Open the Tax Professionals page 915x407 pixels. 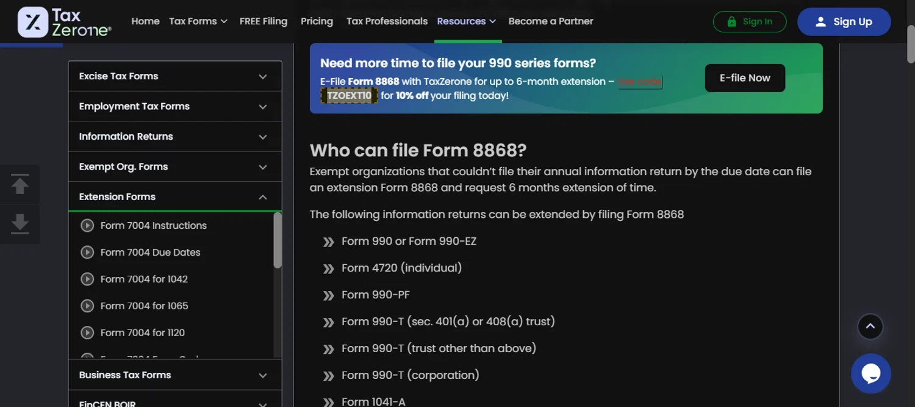(x=387, y=21)
